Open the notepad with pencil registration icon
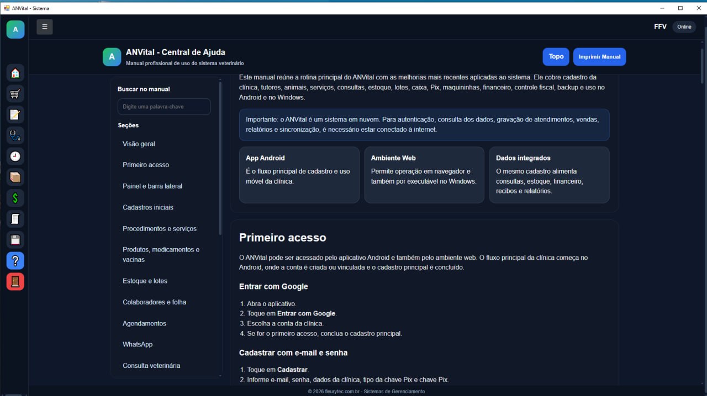Viewport: 707px width, 396px height. [15, 115]
